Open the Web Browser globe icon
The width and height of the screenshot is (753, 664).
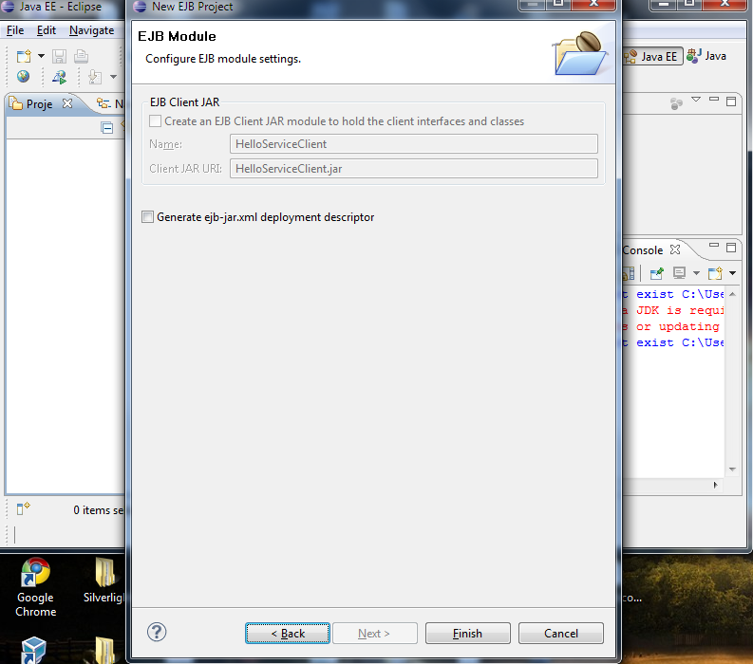coord(23,76)
